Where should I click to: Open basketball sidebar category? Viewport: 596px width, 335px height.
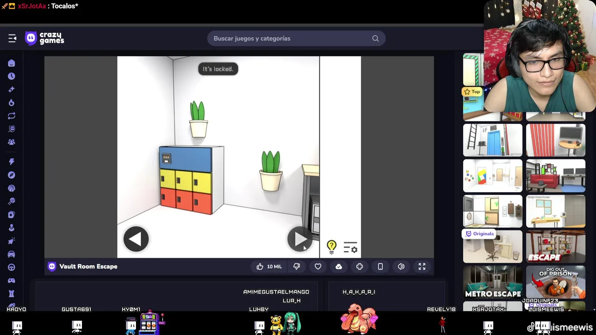pyautogui.click(x=12, y=188)
